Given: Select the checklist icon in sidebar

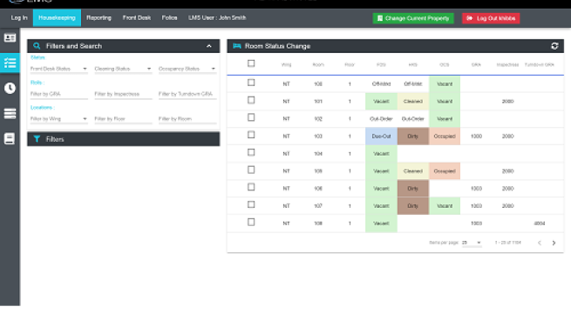Looking at the screenshot, I should pos(10,63).
